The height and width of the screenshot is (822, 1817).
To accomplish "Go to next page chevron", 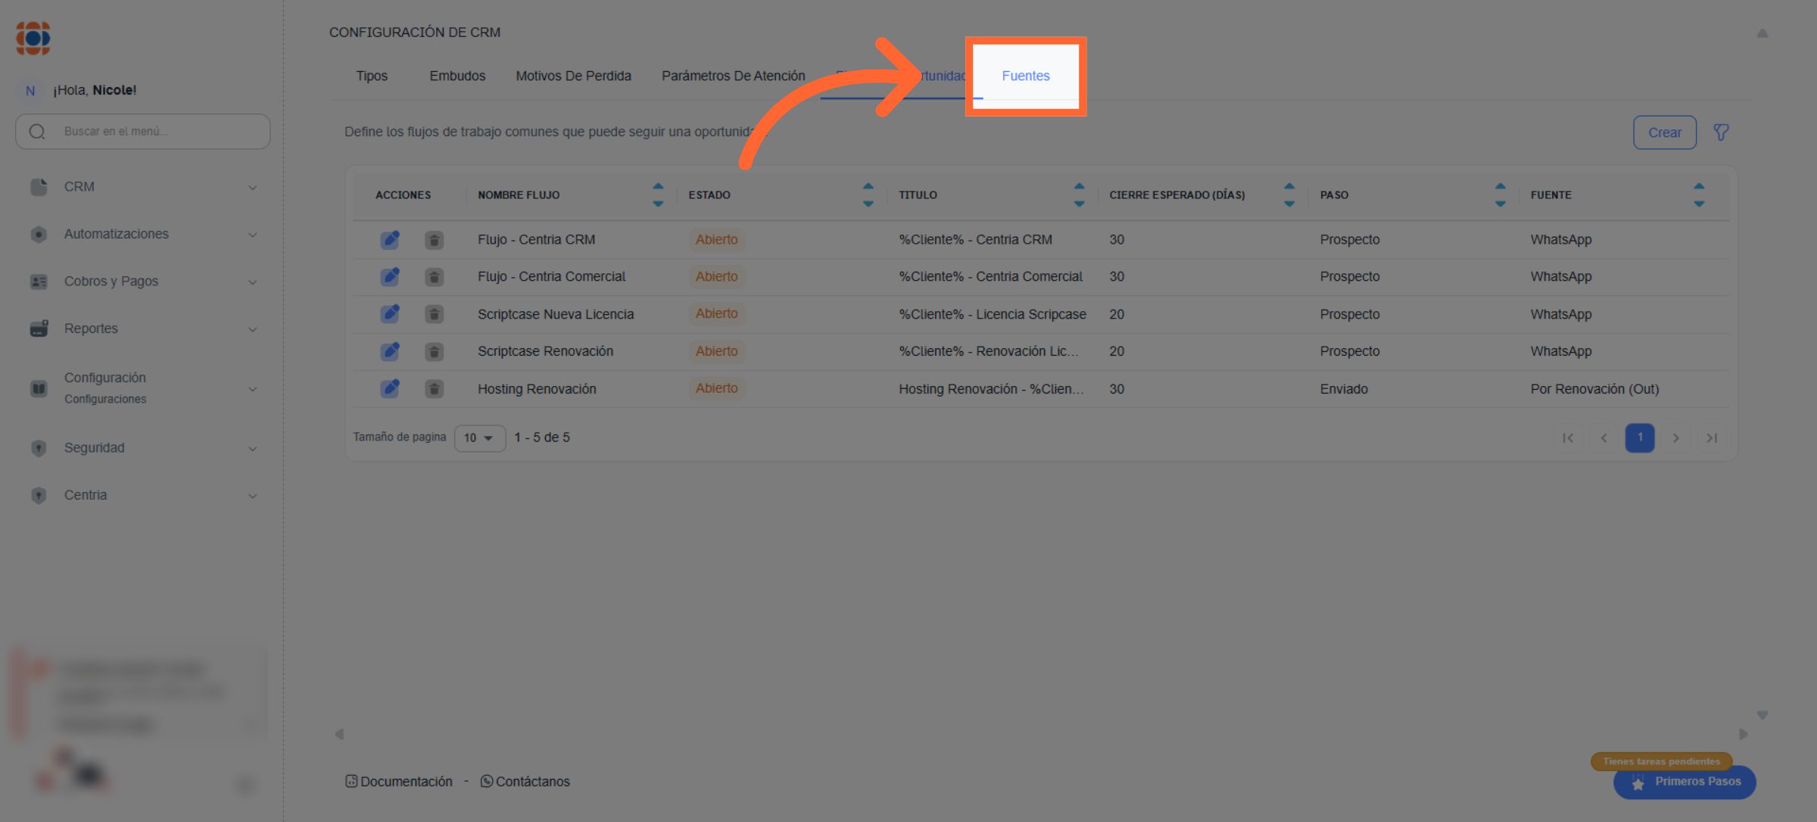I will pos(1675,437).
